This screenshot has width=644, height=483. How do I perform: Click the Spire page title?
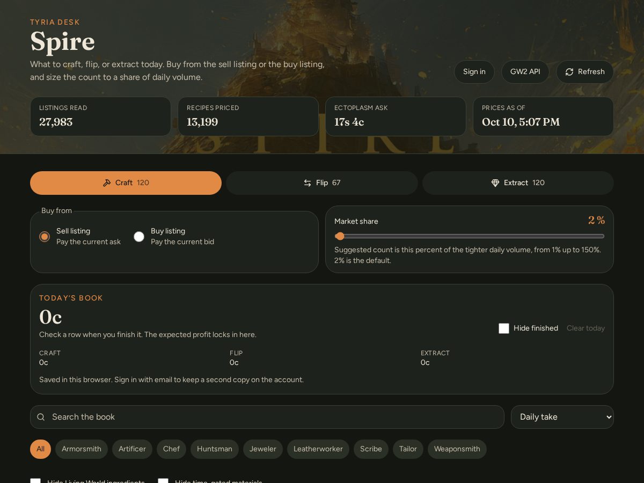coord(62,42)
